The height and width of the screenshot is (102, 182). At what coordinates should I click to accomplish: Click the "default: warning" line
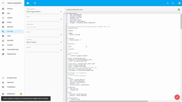click(75, 35)
